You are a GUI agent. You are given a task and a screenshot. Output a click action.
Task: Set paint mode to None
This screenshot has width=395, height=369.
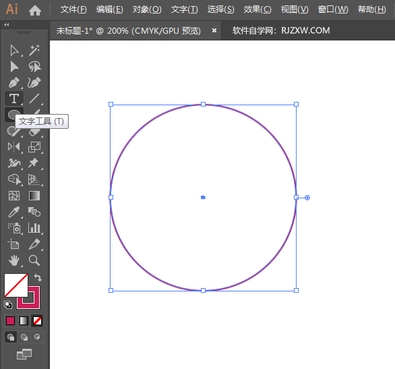pyautogui.click(x=38, y=321)
